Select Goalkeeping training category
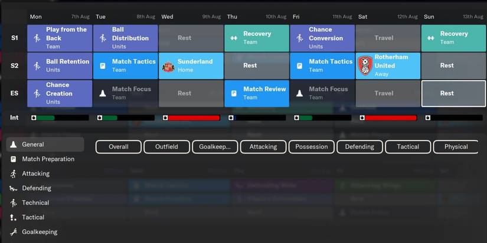The width and height of the screenshot is (487, 243). point(45,232)
